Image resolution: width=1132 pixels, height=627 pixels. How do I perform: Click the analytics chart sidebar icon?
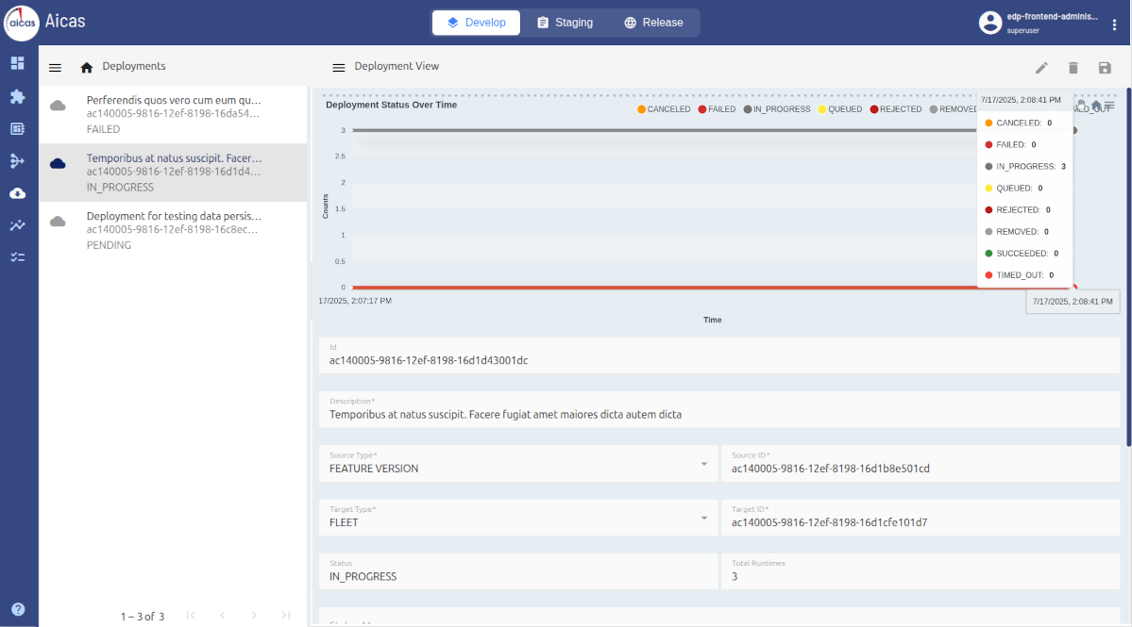coord(17,225)
